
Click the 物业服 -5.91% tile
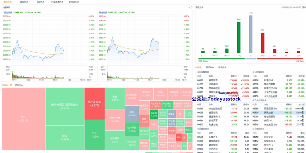(x=154, y=114)
